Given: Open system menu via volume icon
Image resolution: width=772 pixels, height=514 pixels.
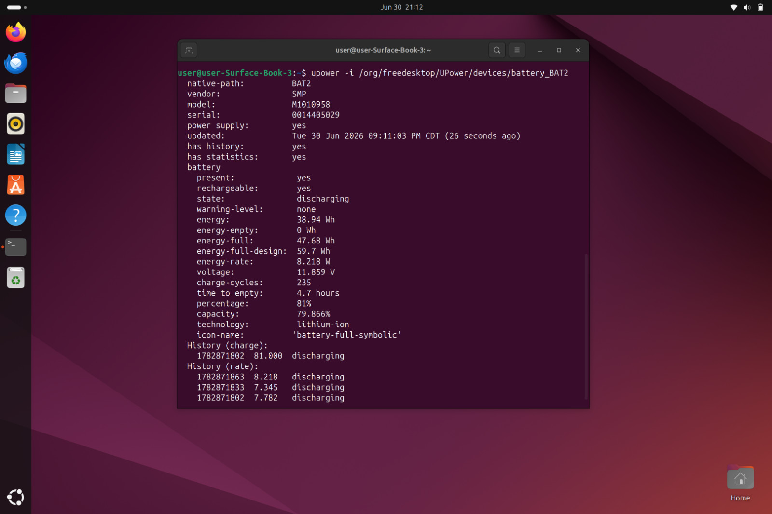Looking at the screenshot, I should pos(747,7).
